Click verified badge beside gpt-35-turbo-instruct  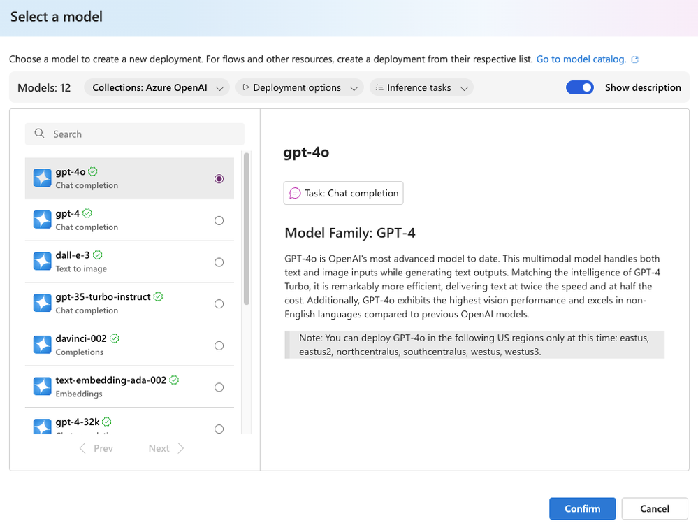pos(158,296)
